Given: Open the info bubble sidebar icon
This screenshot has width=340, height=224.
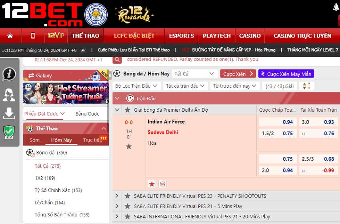Looking at the screenshot, I should pyautogui.click(x=9, y=74).
